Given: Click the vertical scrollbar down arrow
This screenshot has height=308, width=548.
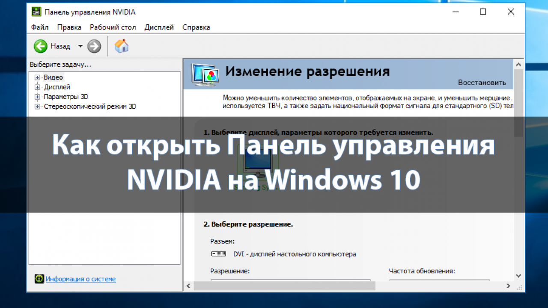Looking at the screenshot, I should tap(518, 276).
